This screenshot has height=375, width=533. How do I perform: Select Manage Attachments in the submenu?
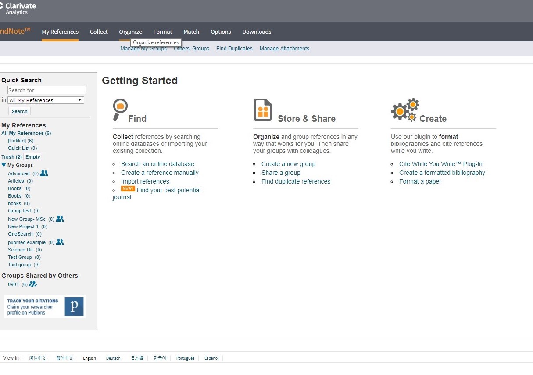point(284,49)
